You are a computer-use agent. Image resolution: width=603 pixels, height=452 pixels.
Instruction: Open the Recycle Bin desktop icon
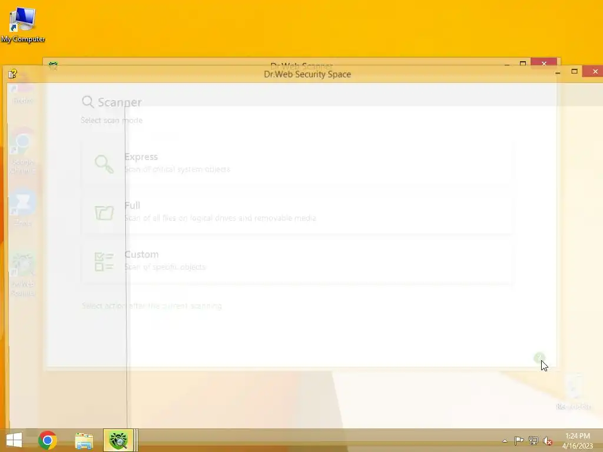[574, 391]
